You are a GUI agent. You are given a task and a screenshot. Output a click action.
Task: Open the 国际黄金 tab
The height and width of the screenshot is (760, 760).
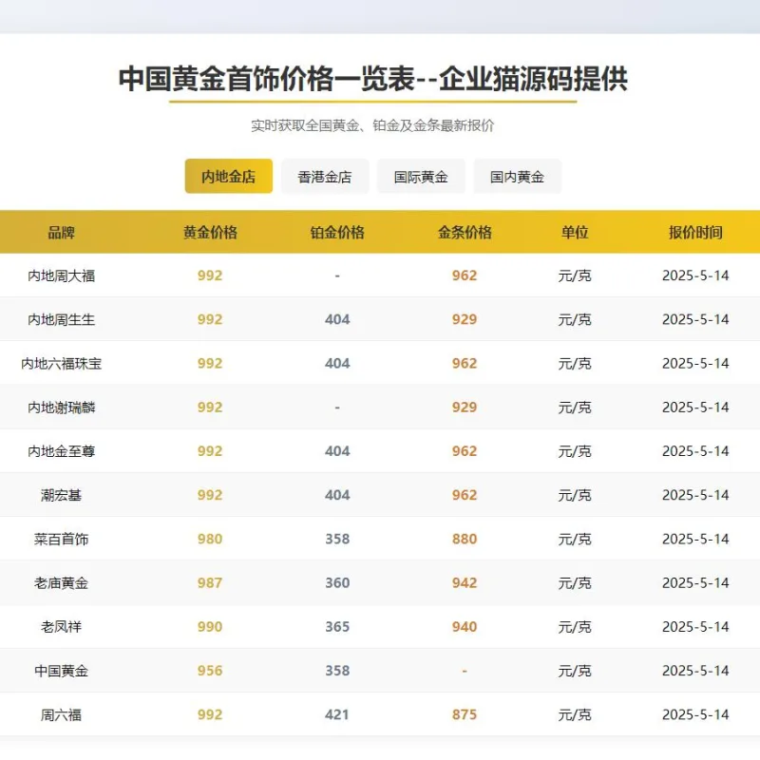tap(421, 176)
